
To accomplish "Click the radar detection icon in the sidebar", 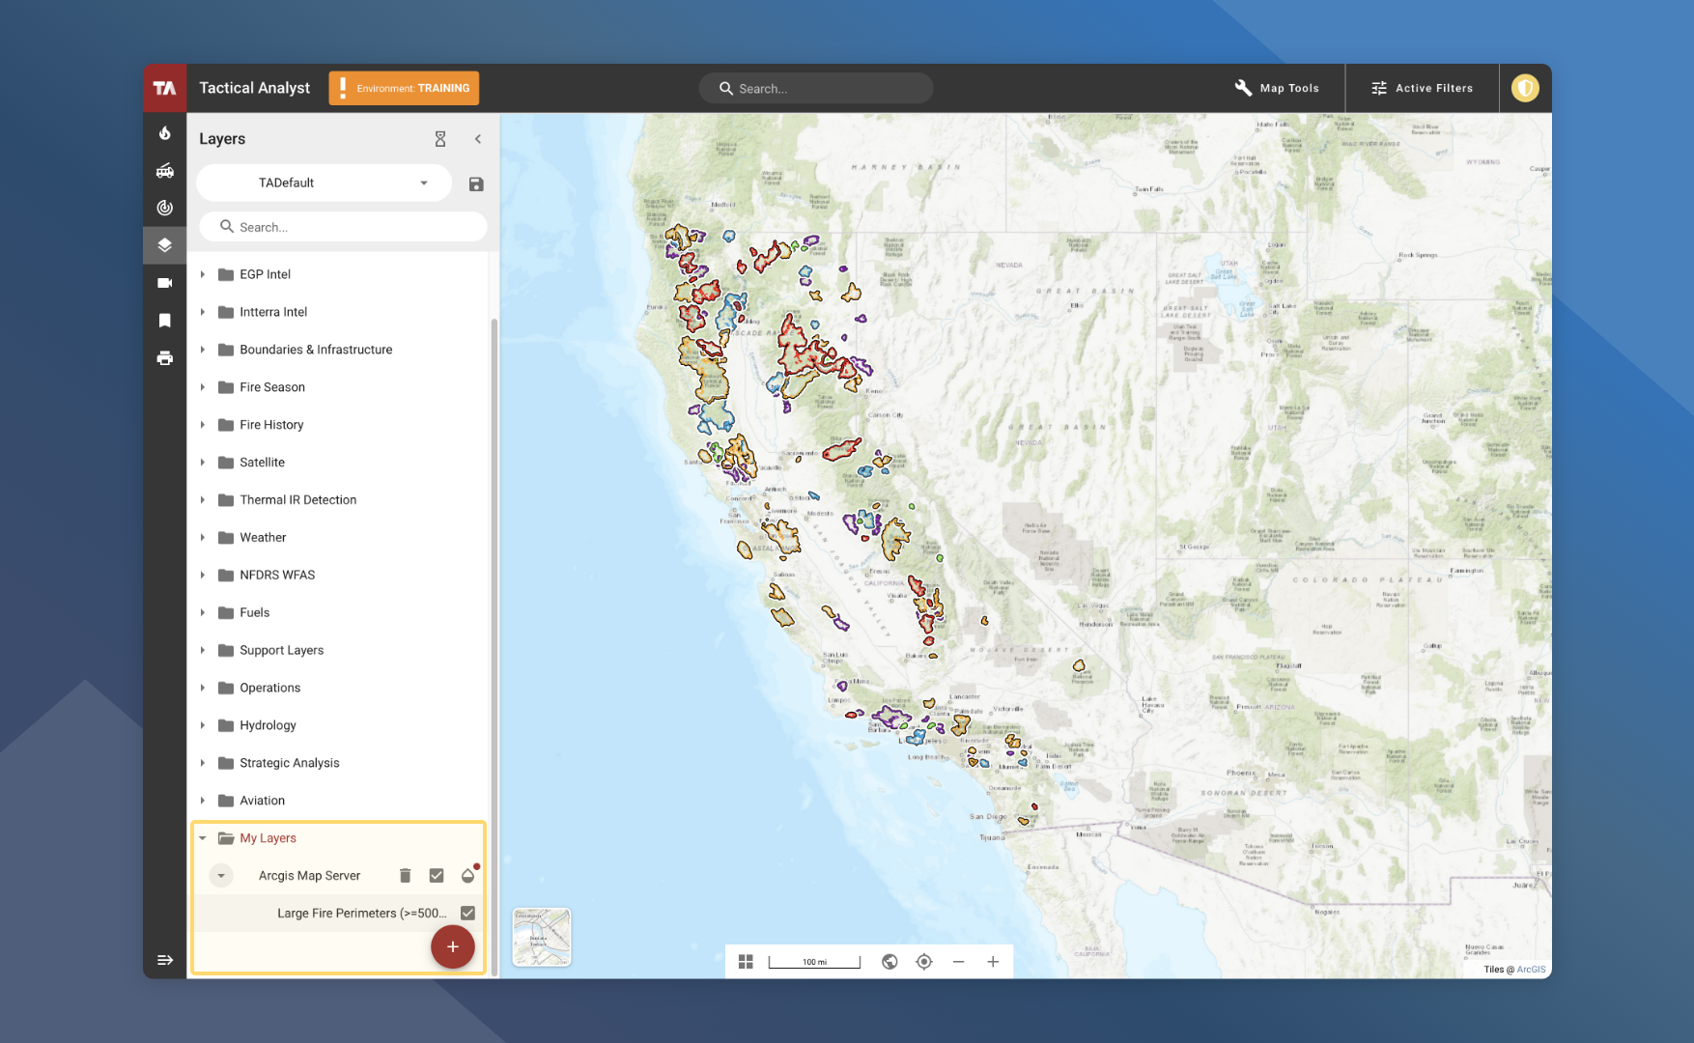I will [x=164, y=208].
